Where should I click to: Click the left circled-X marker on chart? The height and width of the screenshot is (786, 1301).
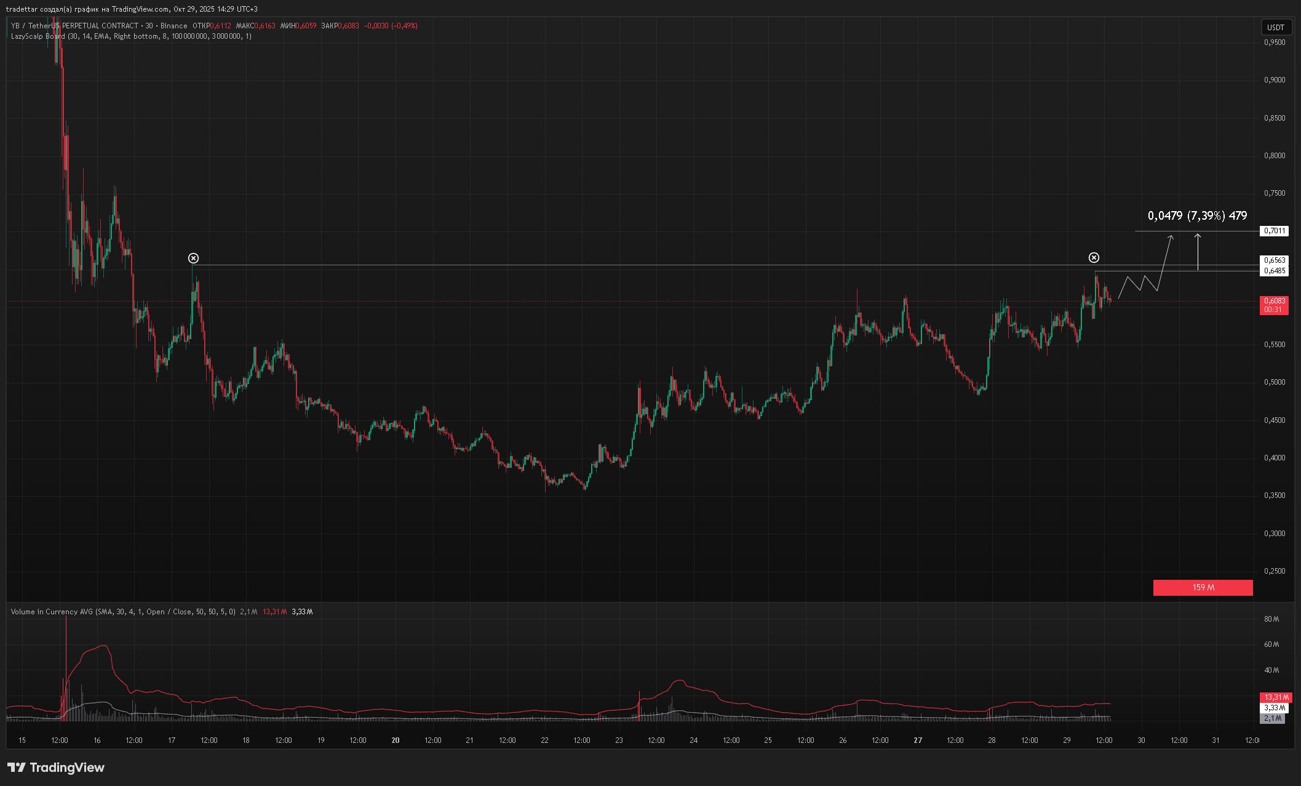pos(193,258)
